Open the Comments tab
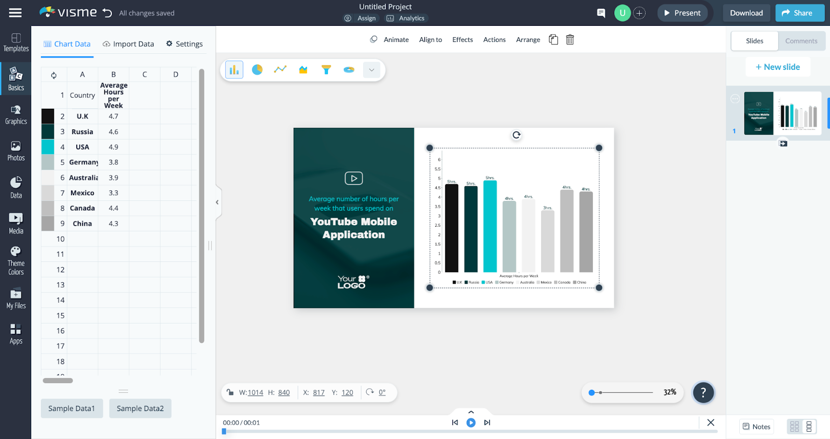 tap(801, 41)
